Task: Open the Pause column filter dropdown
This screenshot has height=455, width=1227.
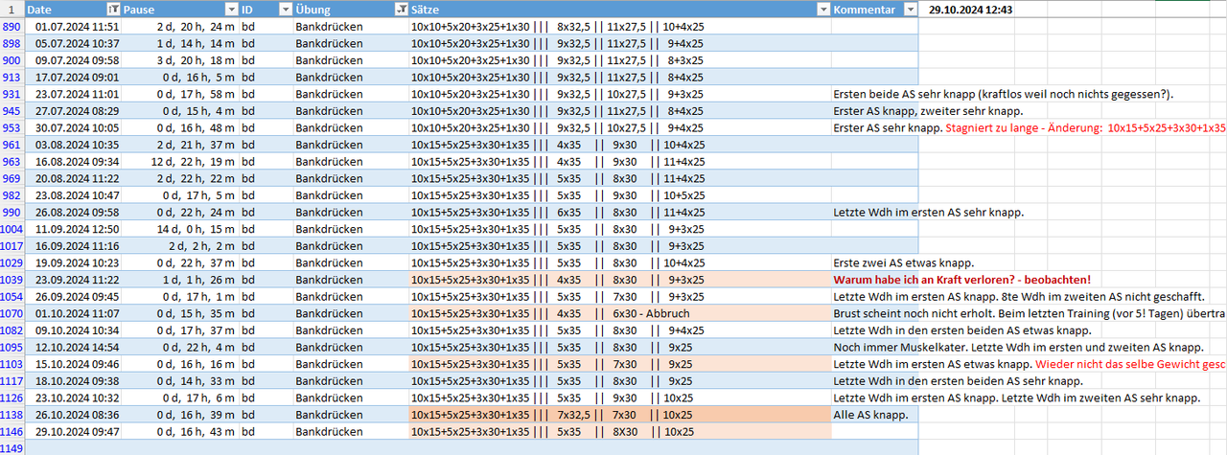Action: coord(232,10)
